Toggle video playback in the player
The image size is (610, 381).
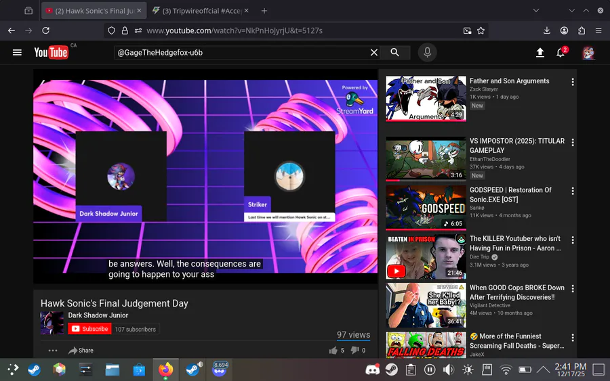(205, 176)
